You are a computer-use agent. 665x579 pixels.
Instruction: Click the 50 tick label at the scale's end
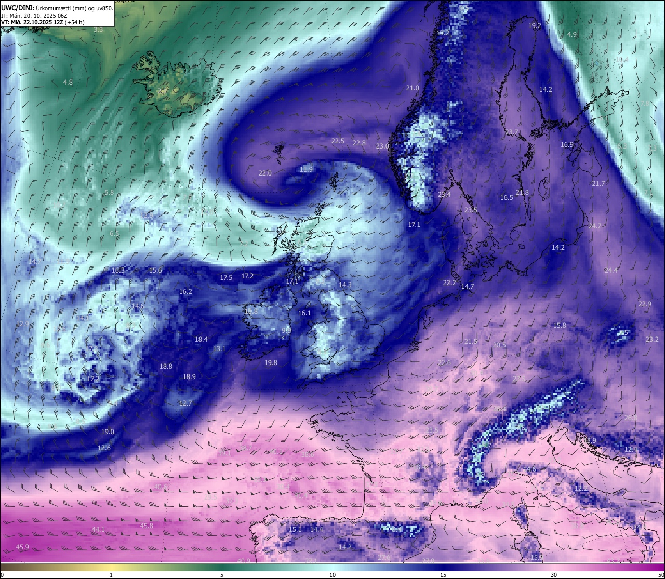coord(661,575)
